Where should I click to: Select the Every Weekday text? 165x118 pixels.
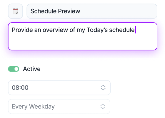click(33, 107)
